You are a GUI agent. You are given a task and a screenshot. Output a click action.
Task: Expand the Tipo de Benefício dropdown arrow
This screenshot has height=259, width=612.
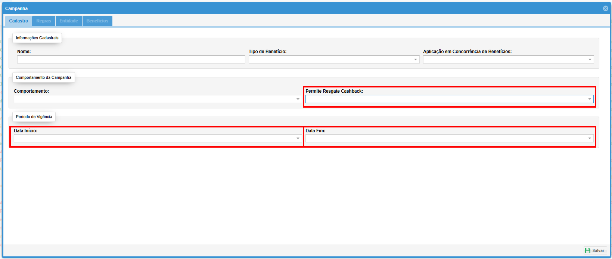[415, 59]
